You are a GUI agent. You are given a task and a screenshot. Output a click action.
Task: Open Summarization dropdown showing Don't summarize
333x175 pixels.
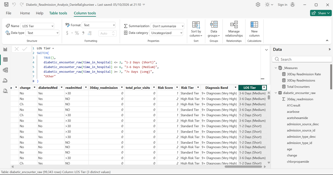(x=167, y=26)
